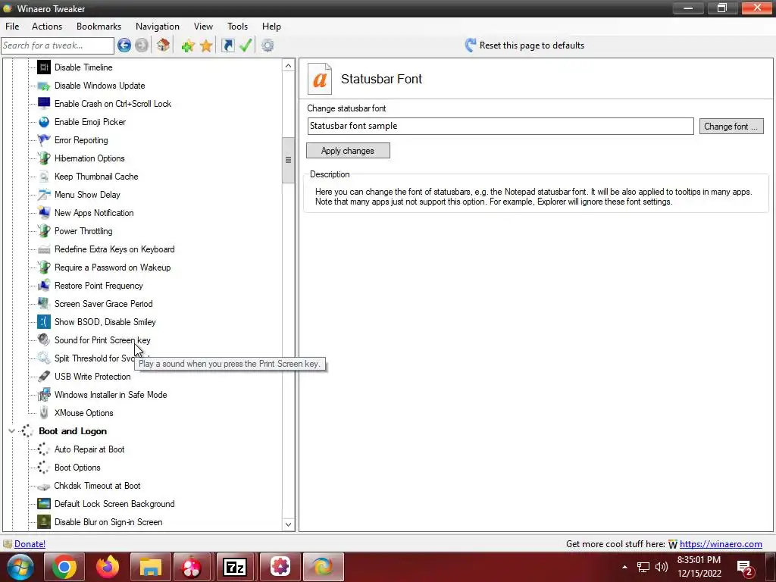
Task: Click the Sound for Print Screen icon
Action: [x=44, y=340]
